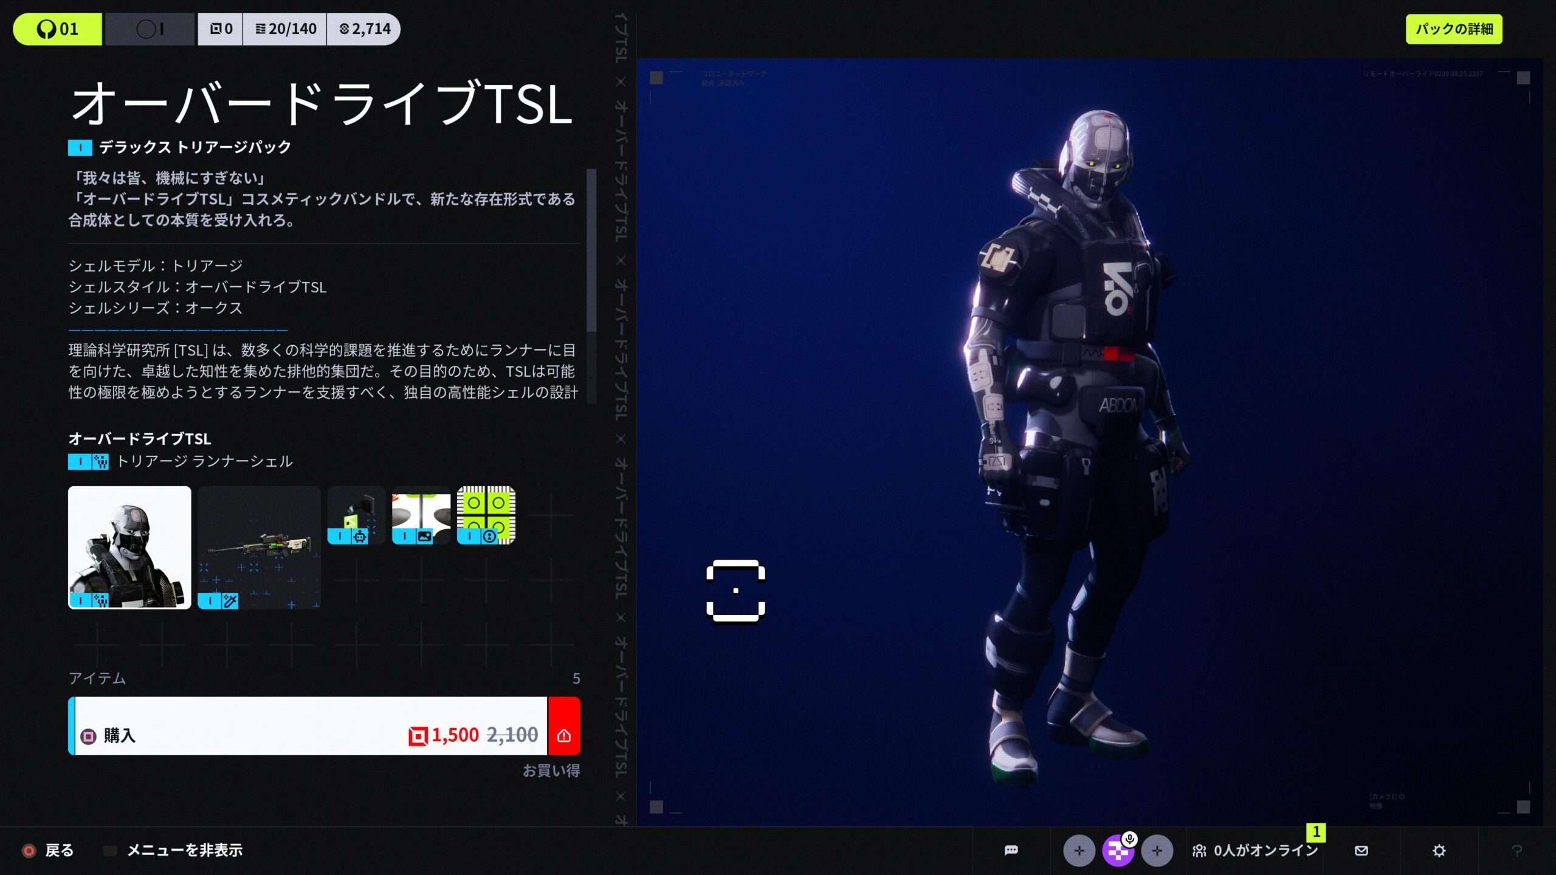The height and width of the screenshot is (875, 1556).
Task: Toggle メニューを非表示 to hide the menu
Action: point(184,850)
